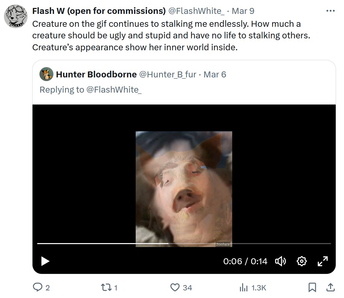Viewport: 344px width, 298px height.
Task: Open the reply icon with 2 comments
Action: 37,287
